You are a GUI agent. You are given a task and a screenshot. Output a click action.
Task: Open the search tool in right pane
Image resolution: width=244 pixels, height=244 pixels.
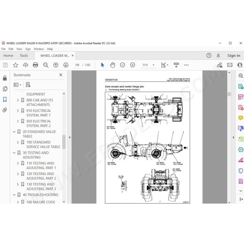point(241,76)
